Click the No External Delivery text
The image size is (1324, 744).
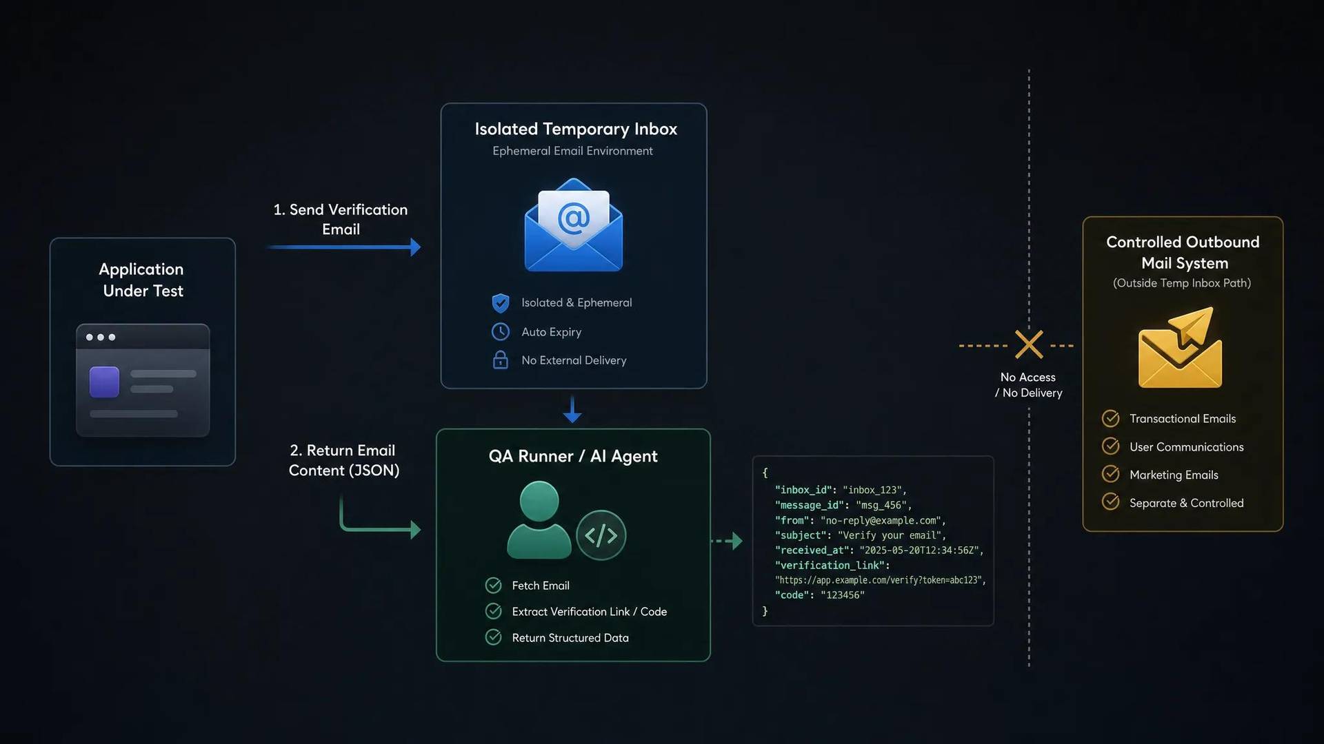coord(574,360)
